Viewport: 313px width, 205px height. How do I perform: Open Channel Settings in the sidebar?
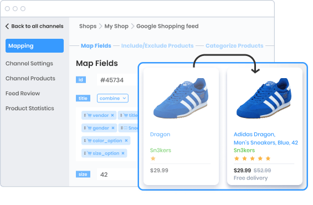coord(29,64)
